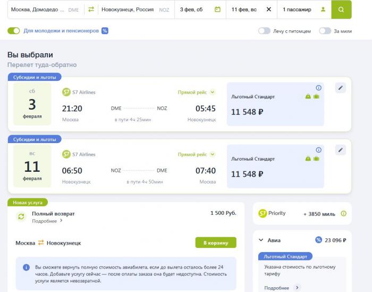Clear the return date 11 фев
Image resolution: width=372 pixels, height=292 pixels.
[269, 9]
